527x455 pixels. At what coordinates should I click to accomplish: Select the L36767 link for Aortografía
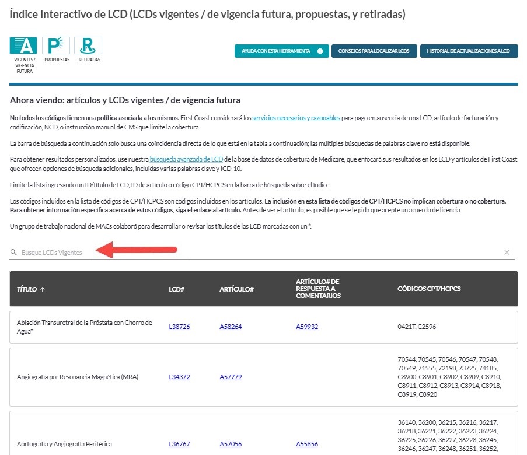click(x=179, y=444)
